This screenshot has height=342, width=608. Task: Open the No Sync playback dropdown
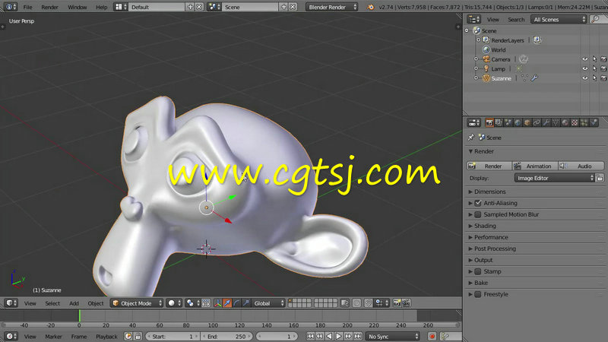(x=393, y=336)
